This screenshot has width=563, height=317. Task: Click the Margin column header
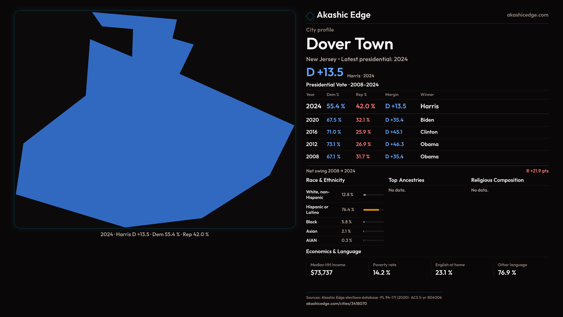(392, 95)
